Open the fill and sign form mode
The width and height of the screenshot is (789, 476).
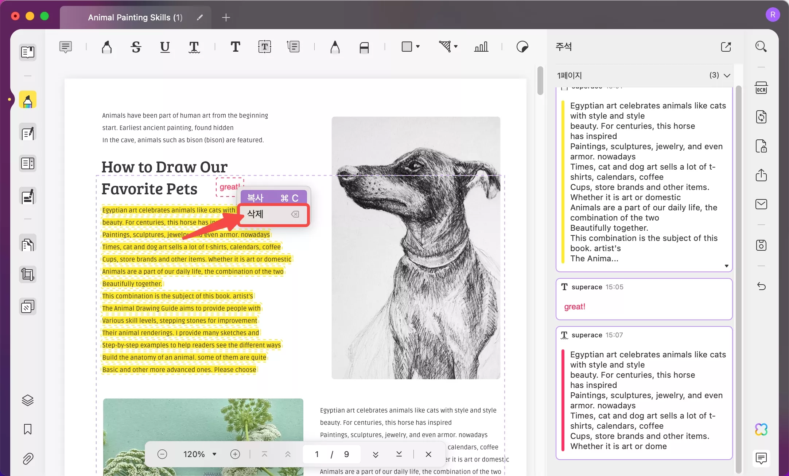pos(28,197)
